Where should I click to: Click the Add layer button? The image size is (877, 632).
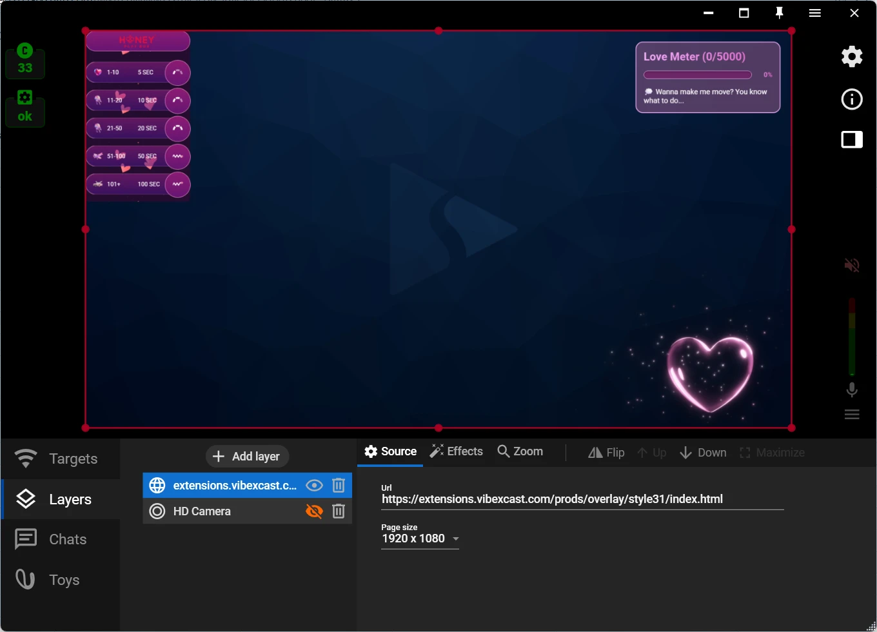coord(247,457)
